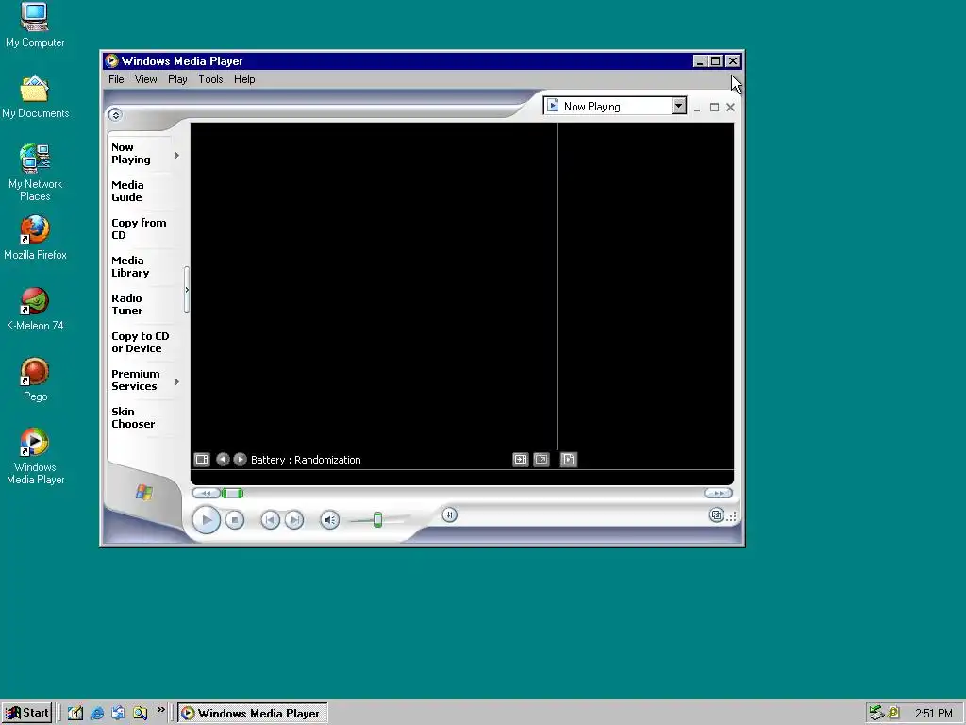Screen dimensions: 966x725
Task: Go to Copy from CD
Action: pos(139,228)
